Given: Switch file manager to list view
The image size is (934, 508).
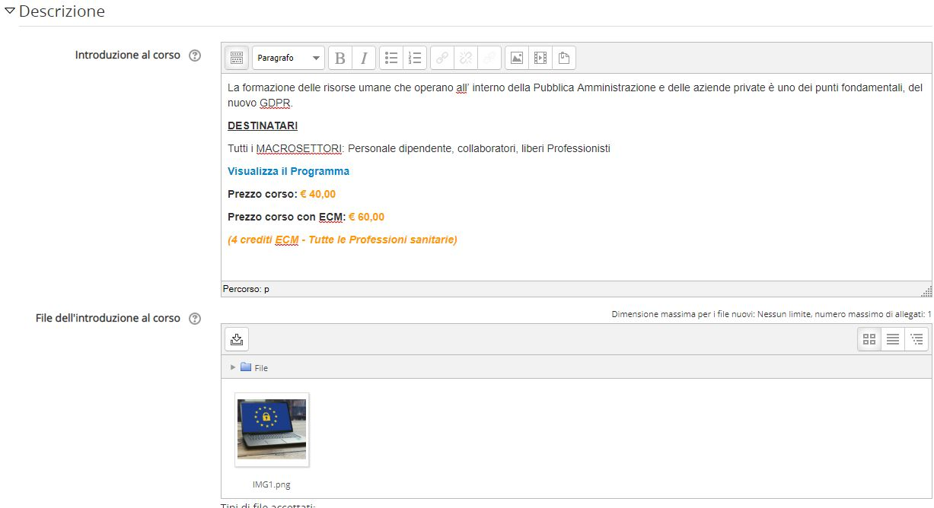Looking at the screenshot, I should (x=893, y=339).
